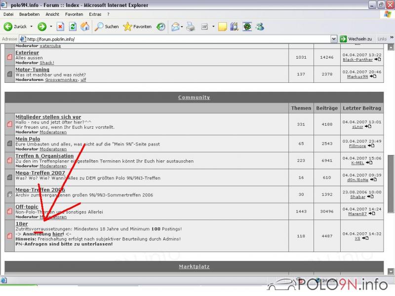The width and height of the screenshot is (395, 296).
Task: Open the Datei menu
Action: point(8,14)
